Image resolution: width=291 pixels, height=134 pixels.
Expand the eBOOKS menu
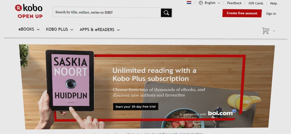click(29, 29)
